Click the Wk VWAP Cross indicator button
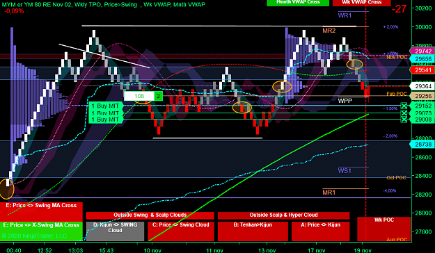Viewport: 435px width, 253px height. 361,3
